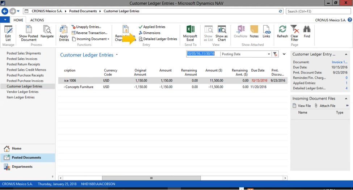Screen dimensions: 353x190
Task: Open Posting Date filter field dropdown
Action: coord(269,54)
